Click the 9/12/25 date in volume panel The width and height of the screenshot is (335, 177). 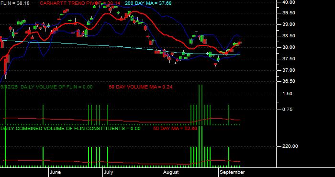9,87
